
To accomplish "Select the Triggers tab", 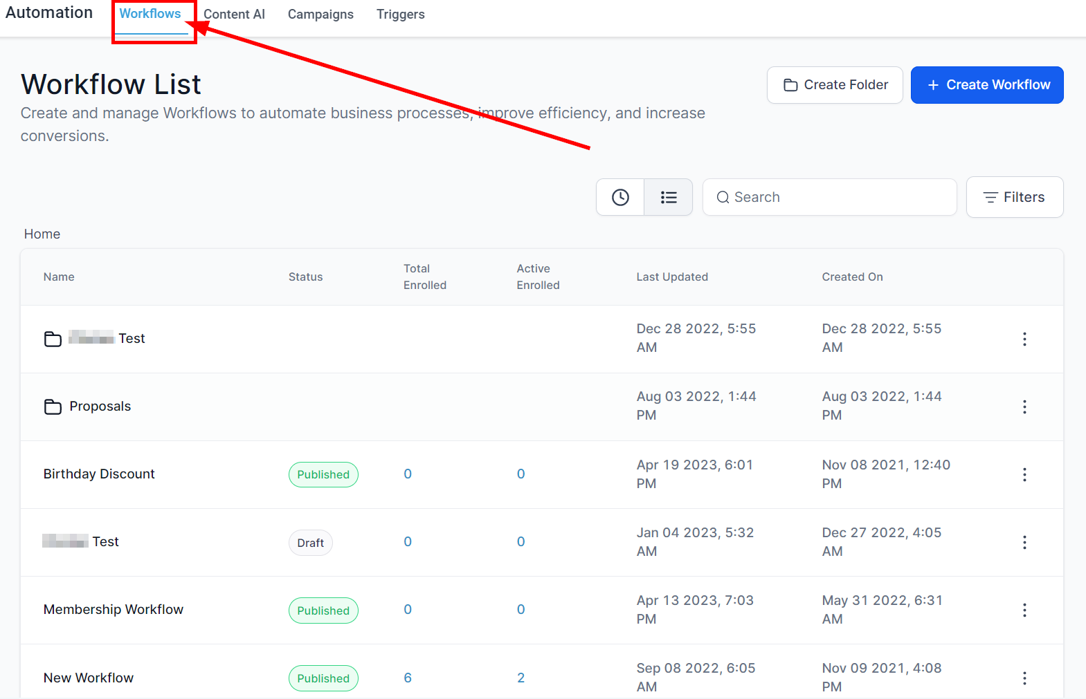I will point(400,15).
